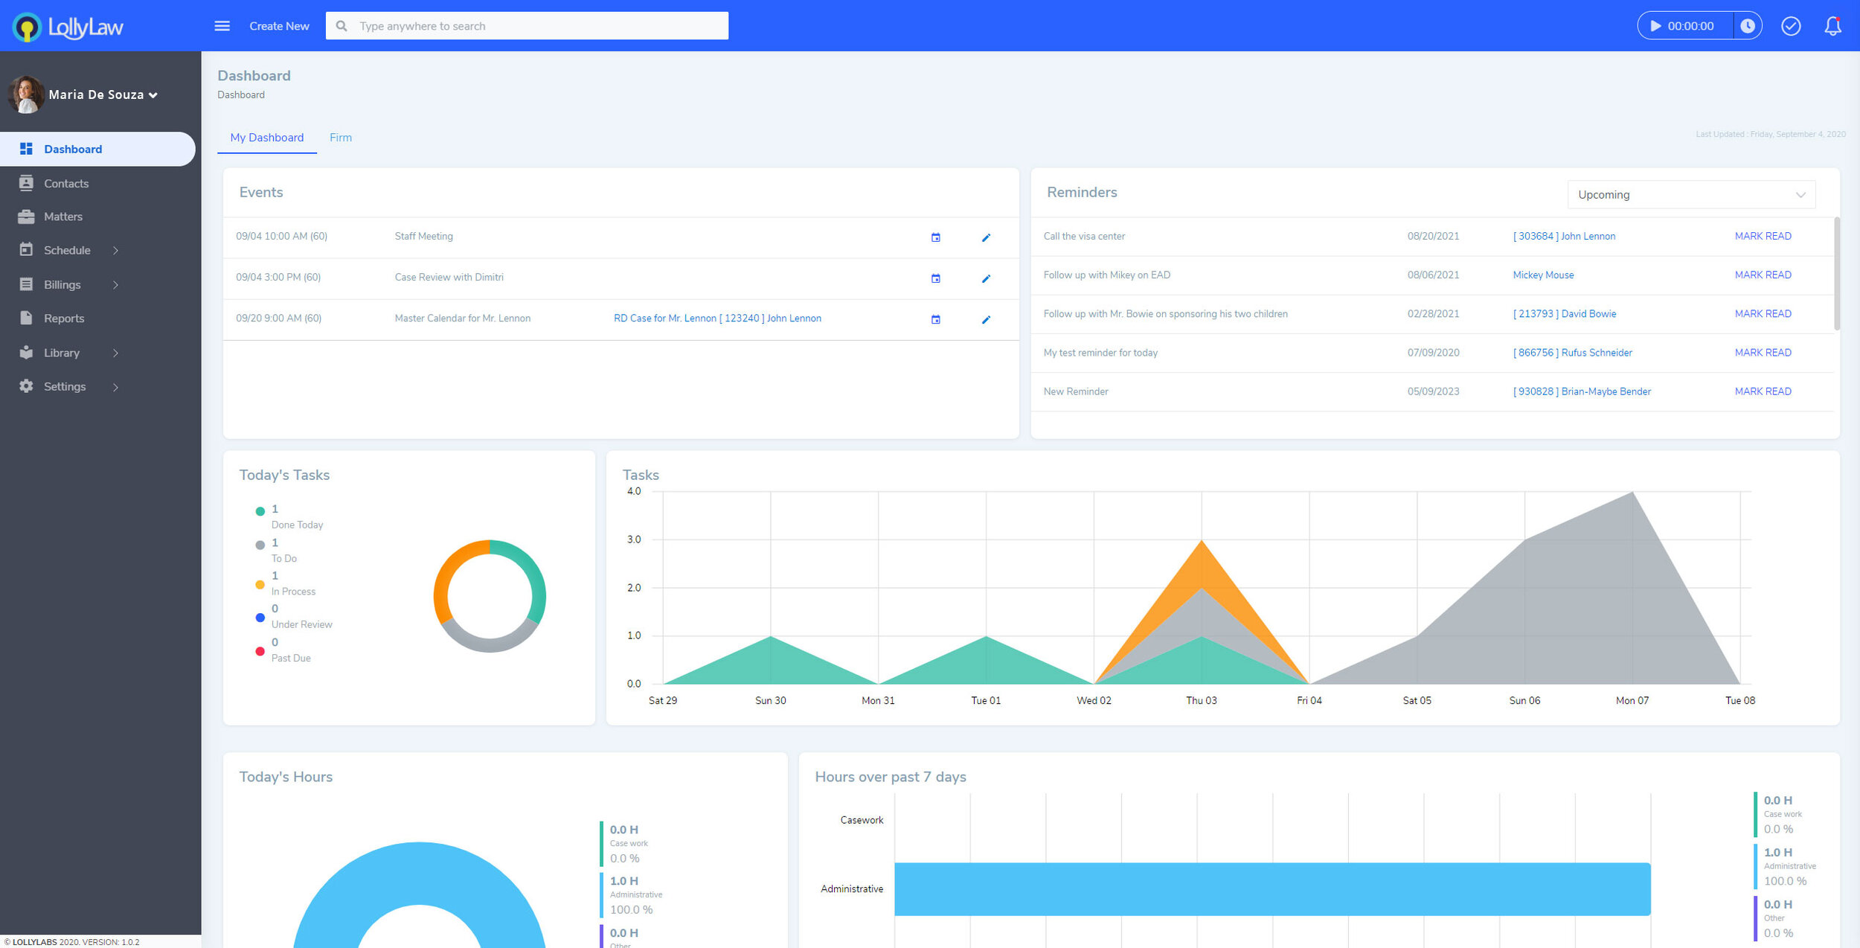Click the Dashboard breadcrumb text

pos(241,95)
